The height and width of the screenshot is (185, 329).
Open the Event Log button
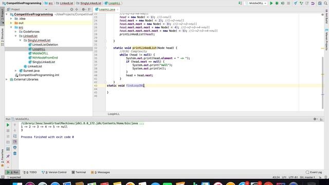click(x=314, y=172)
